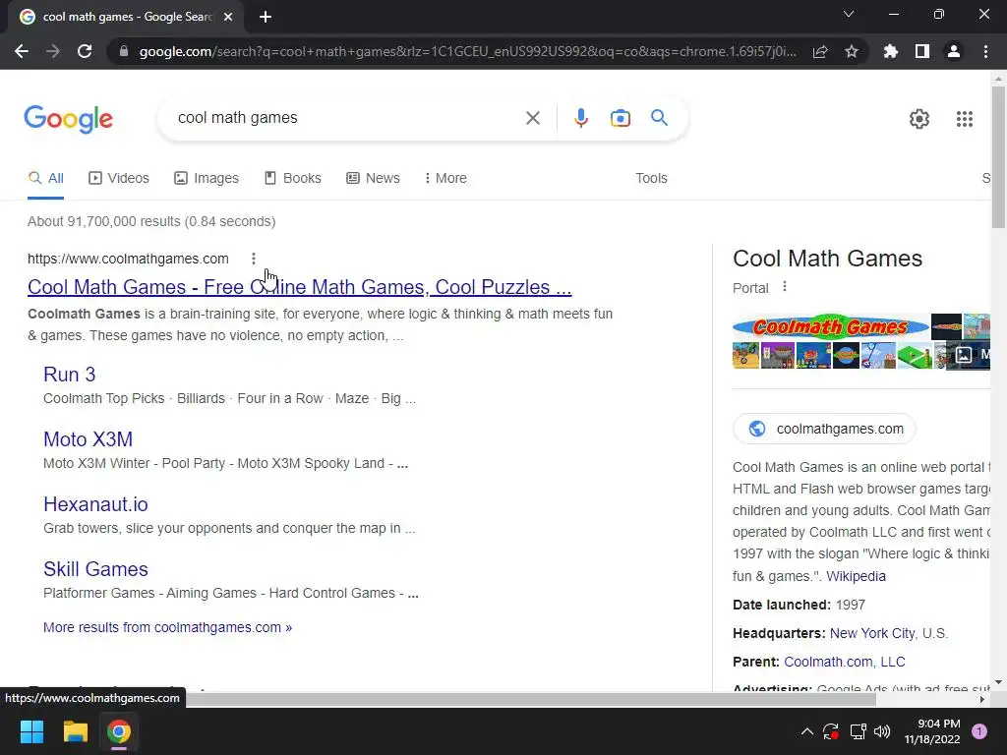
Task: Expand the More search filters menu
Action: (445, 179)
